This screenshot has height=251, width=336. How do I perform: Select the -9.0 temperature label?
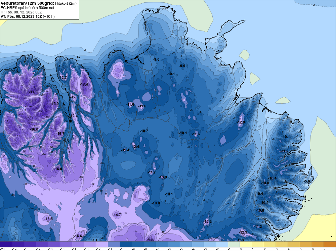156,59
